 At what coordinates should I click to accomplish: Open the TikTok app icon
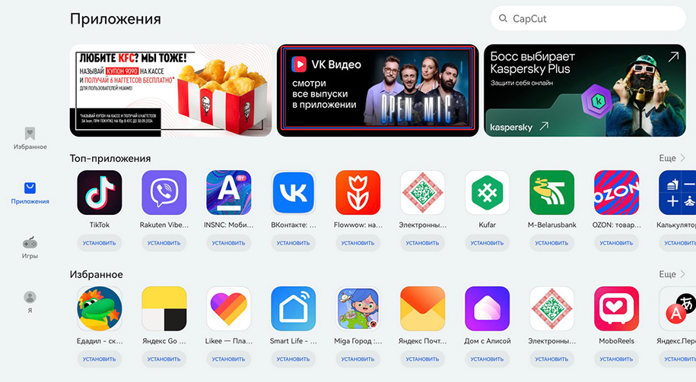pos(100,193)
